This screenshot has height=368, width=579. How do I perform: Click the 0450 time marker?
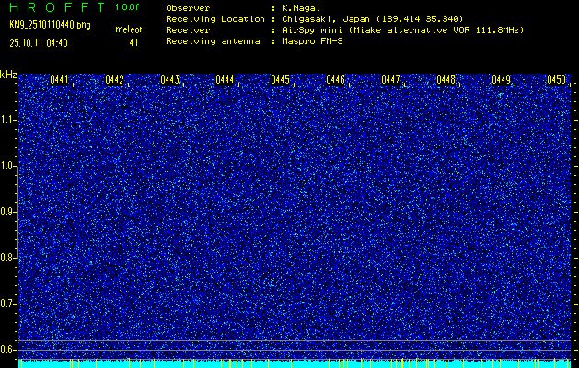[x=556, y=80]
